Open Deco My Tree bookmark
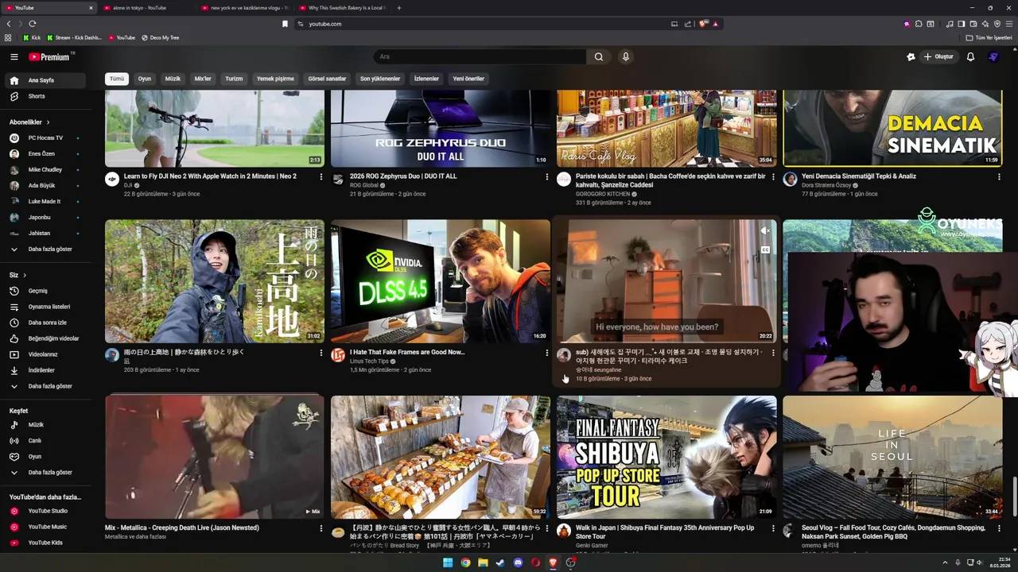 click(x=160, y=37)
